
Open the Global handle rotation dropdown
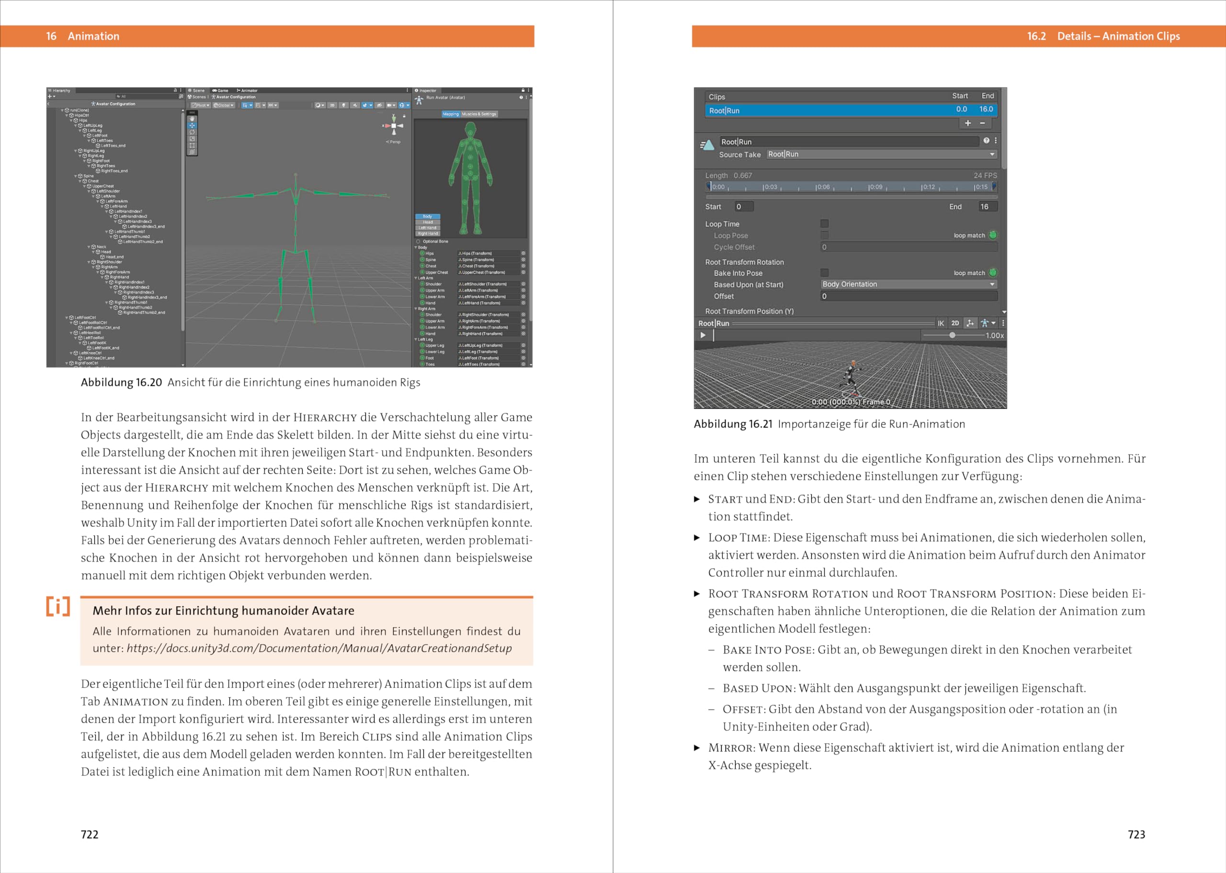223,105
